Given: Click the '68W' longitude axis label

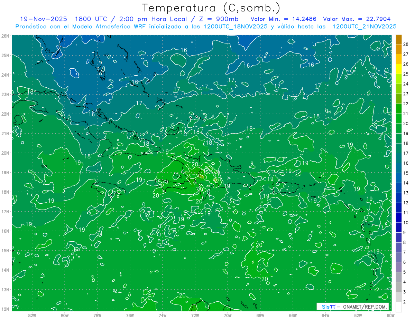Looking at the screenshot, I should click(260, 315).
